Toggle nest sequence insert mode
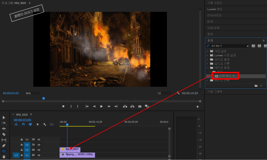This screenshot has height=160, width=267. coord(16,125)
